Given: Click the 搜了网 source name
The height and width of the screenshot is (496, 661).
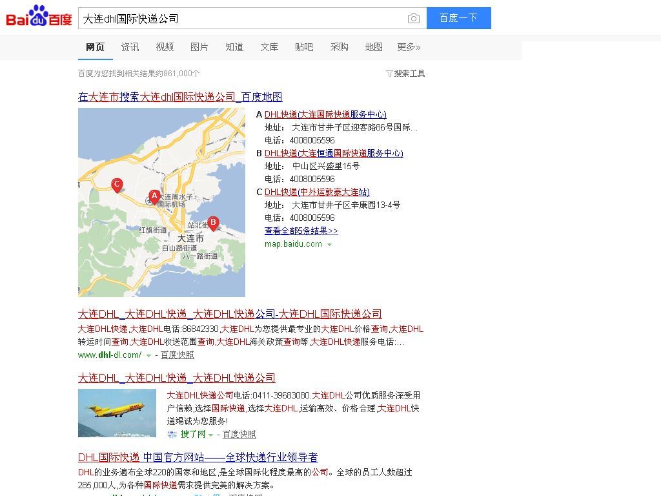Looking at the screenshot, I should [192, 435].
